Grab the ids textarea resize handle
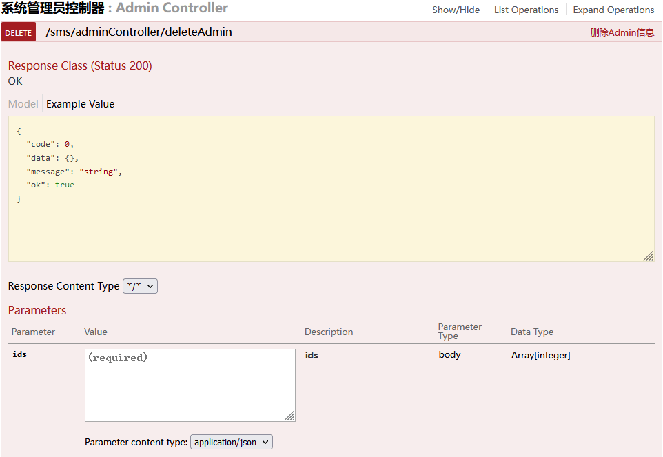The height and width of the screenshot is (457, 663). (x=289, y=416)
